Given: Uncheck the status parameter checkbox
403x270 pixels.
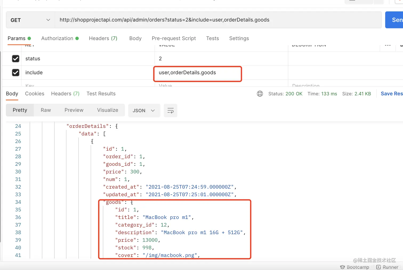Looking at the screenshot, I should 16,58.
